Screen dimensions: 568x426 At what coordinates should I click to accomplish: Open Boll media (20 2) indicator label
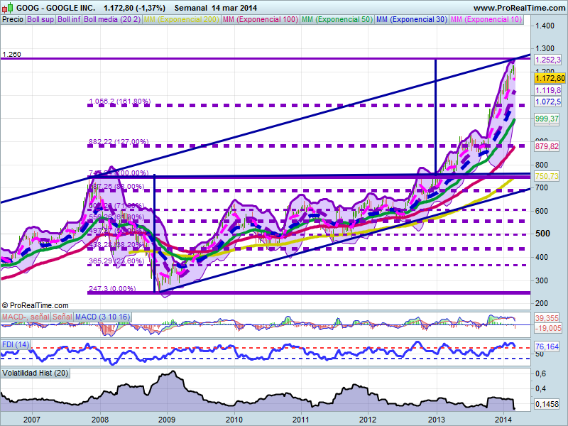coord(112,20)
